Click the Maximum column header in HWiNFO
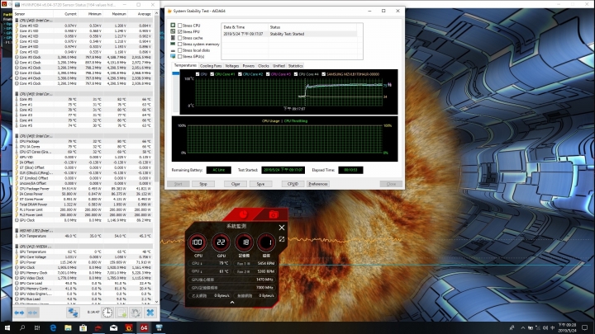The height and width of the screenshot is (334, 595). tap(115, 14)
